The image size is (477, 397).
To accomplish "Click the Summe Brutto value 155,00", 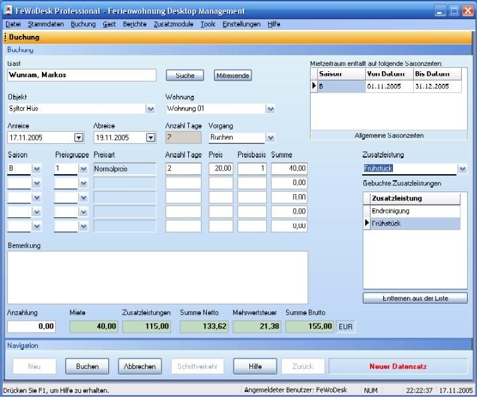I will coord(310,327).
